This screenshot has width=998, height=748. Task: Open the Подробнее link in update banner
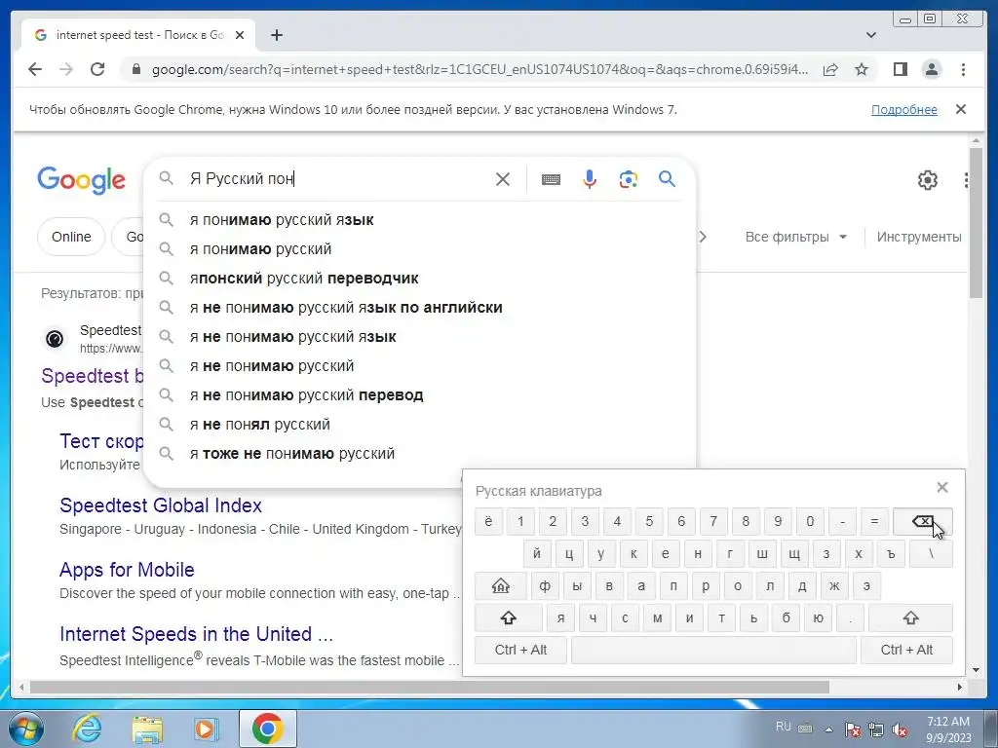coord(903,110)
